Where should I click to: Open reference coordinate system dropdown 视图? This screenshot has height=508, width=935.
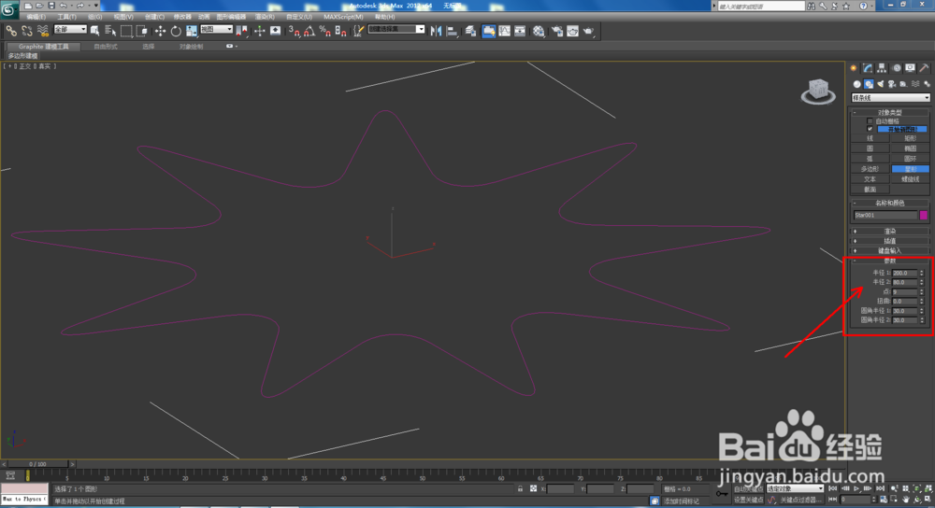(x=217, y=29)
